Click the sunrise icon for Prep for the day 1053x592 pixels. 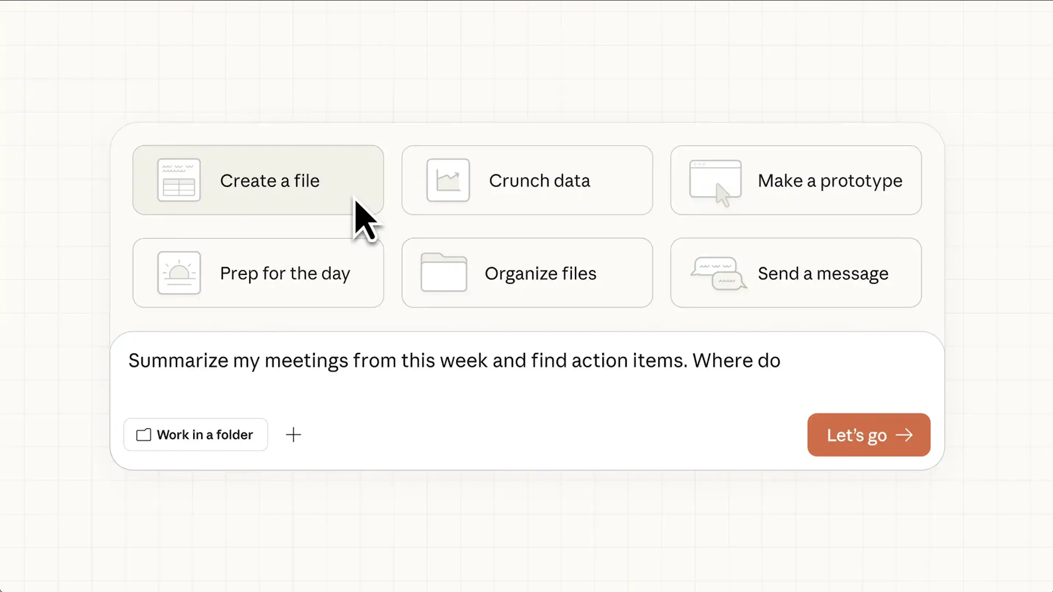click(179, 273)
